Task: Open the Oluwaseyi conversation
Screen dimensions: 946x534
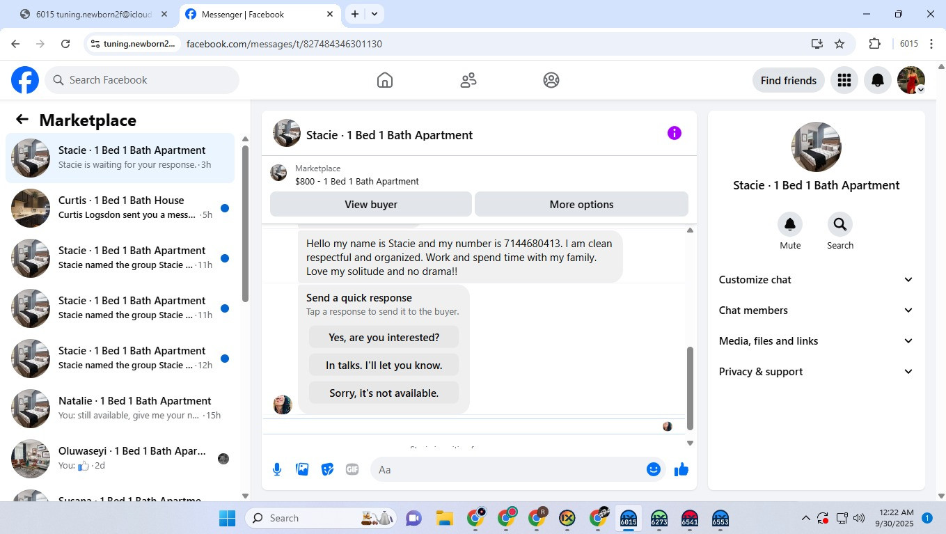Action: [120, 459]
